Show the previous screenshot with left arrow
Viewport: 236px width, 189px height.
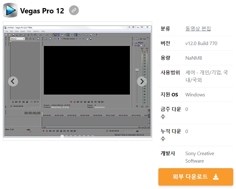(x=13, y=81)
